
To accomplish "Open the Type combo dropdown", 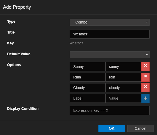I will pos(110,22).
